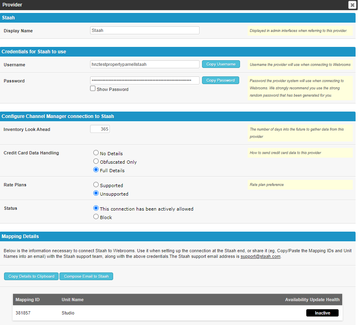This screenshot has width=358, height=325.
Task: Click the Unit Name column header
Action: 73,300
